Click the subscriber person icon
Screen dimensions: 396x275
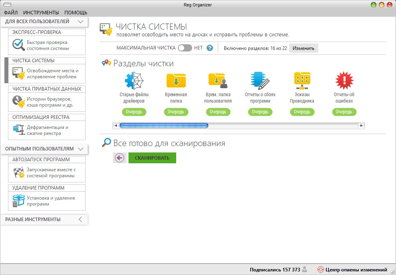[x=305, y=269]
